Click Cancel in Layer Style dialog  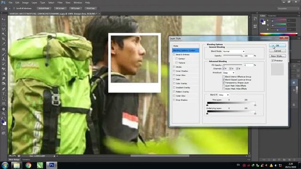pyautogui.click(x=277, y=51)
